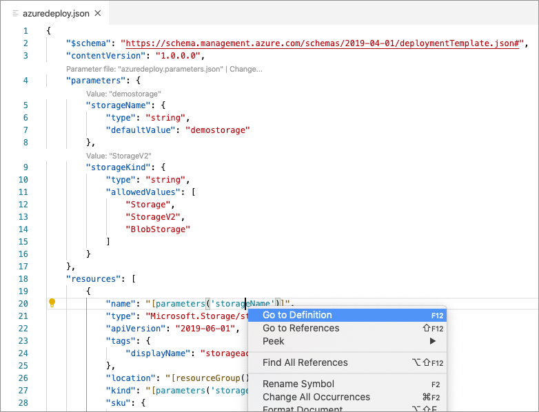Click the "location" key
The width and height of the screenshot is (539, 412).
pyautogui.click(x=131, y=378)
